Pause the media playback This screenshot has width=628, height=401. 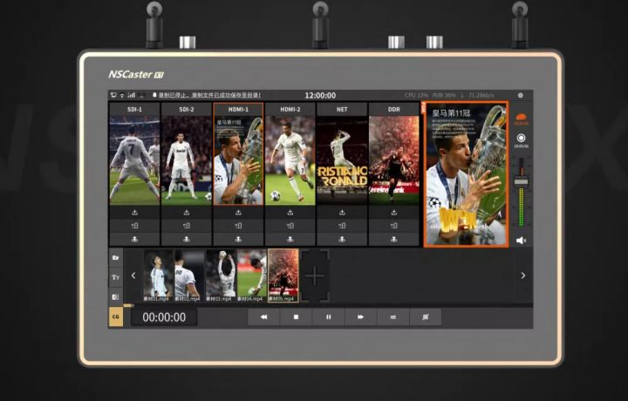[328, 317]
